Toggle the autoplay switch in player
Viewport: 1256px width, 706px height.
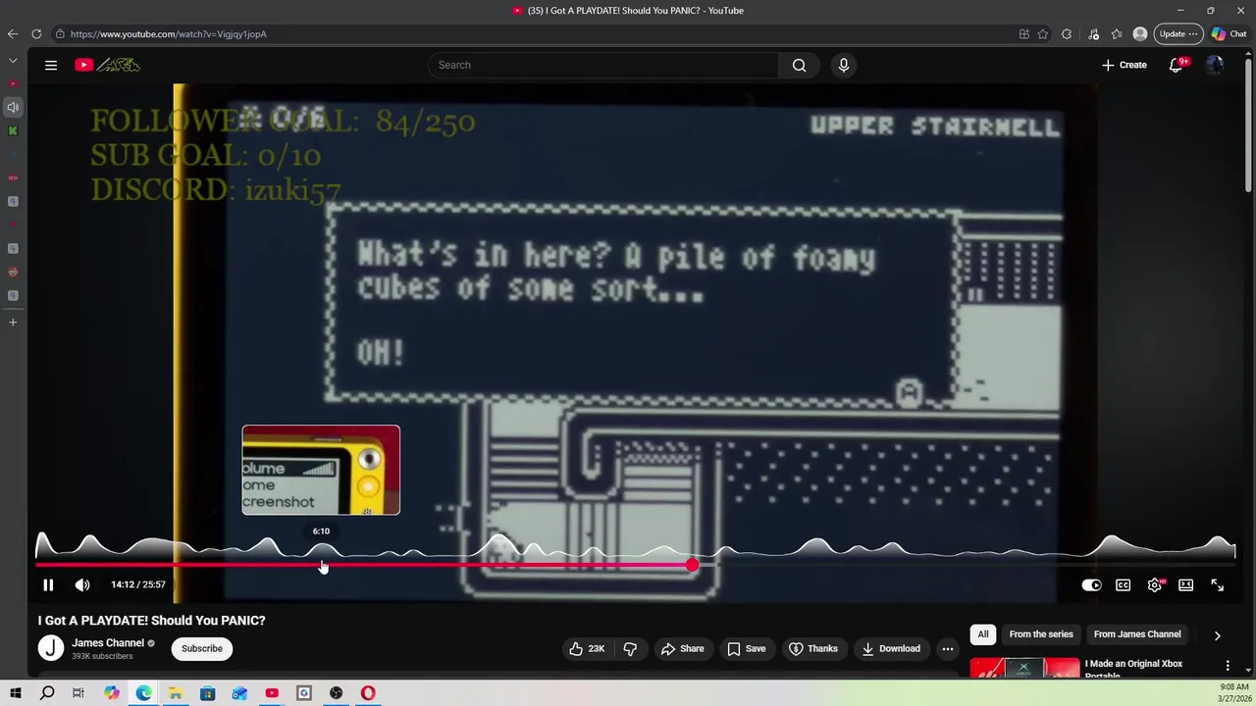tap(1091, 585)
